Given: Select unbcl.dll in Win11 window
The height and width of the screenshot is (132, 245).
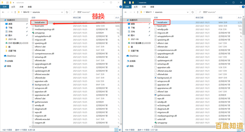Looking at the screenshot, I should (x=161, y=119).
